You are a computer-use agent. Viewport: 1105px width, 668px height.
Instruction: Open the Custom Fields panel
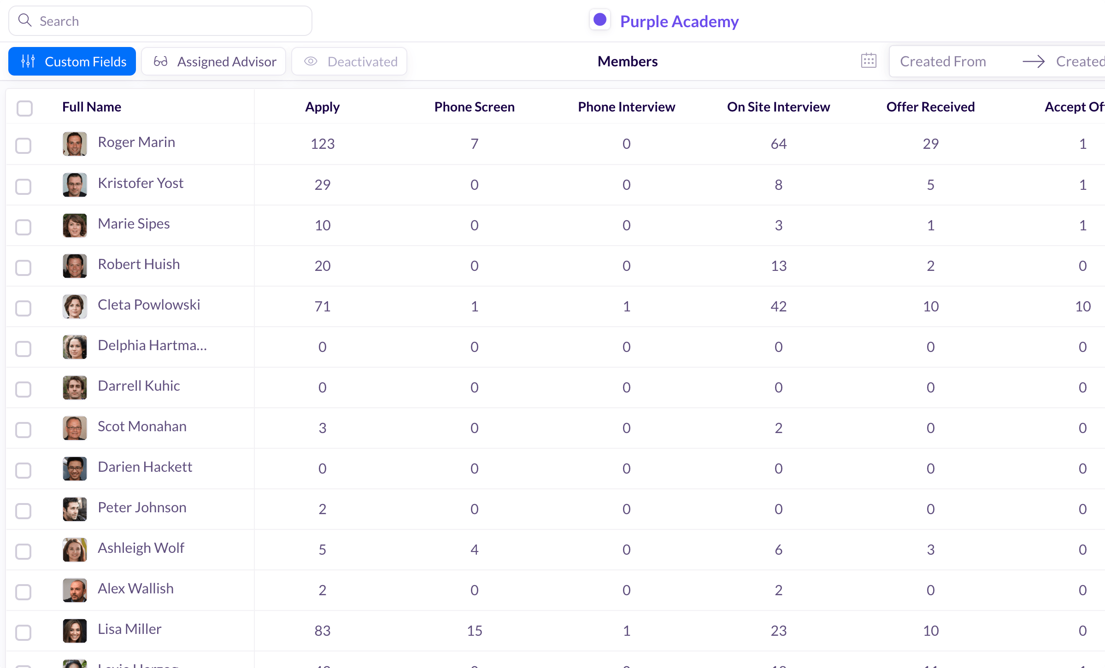tap(85, 61)
